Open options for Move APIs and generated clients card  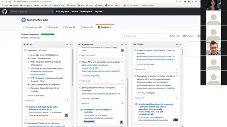point(122,62)
